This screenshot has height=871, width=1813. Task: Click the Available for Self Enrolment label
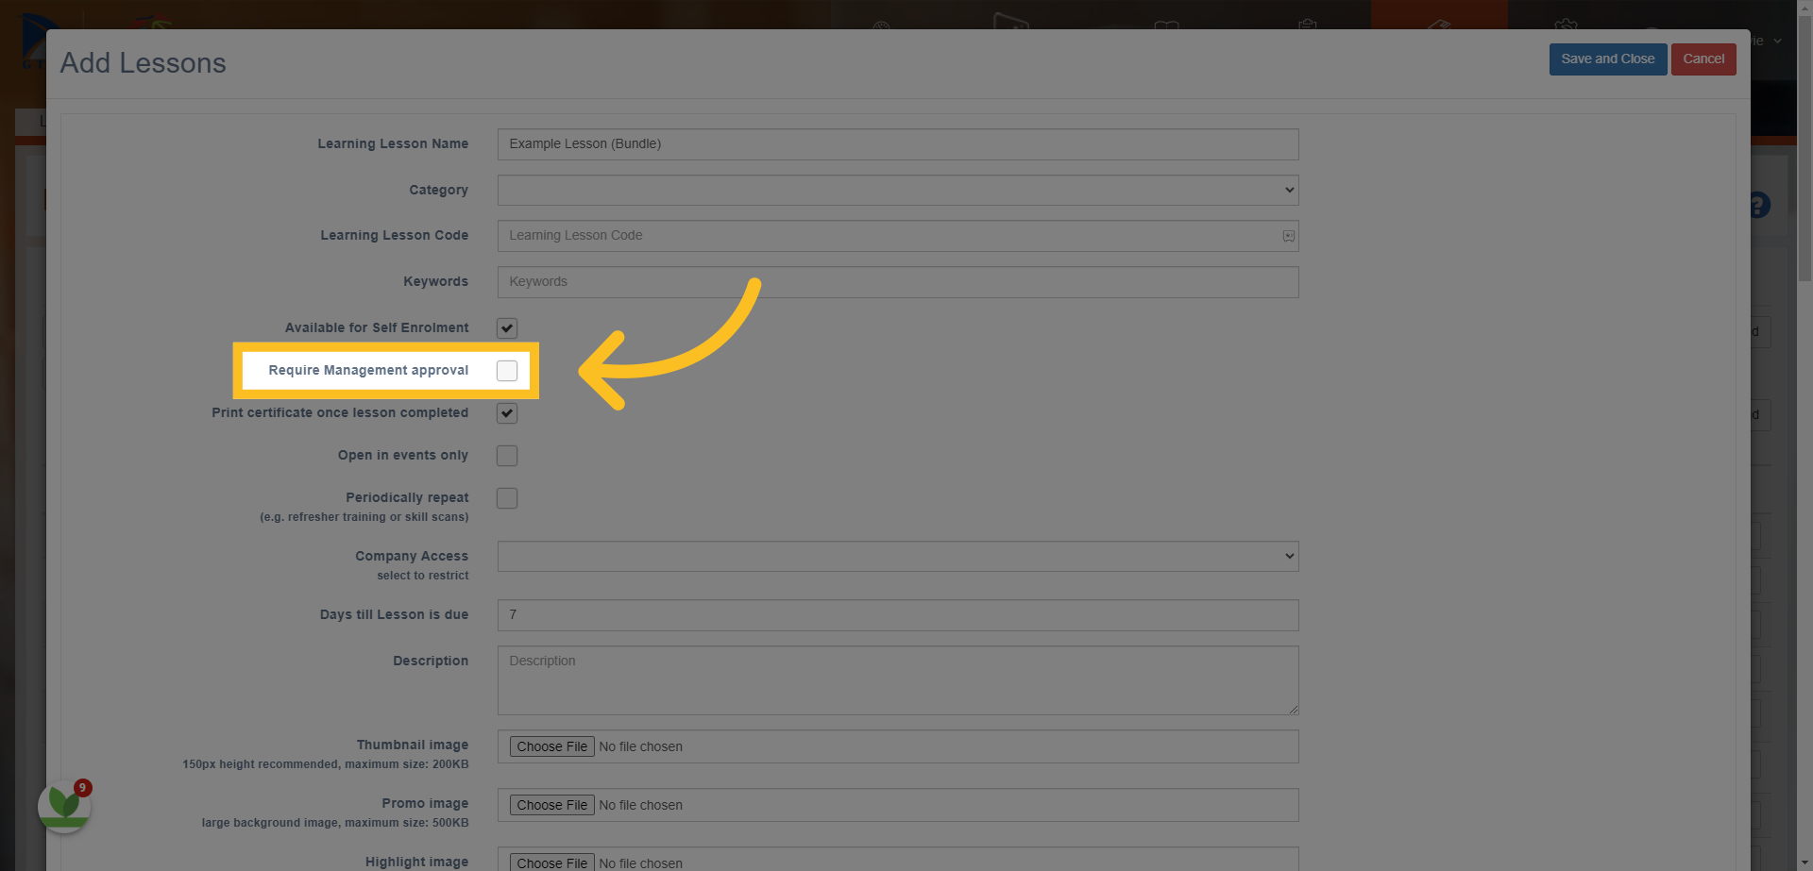[x=377, y=327]
